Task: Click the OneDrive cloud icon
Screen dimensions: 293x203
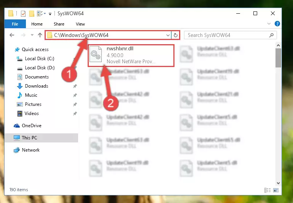Action: pos(17,126)
